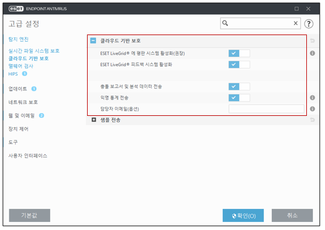The height and width of the screenshot is (230, 325).
Task: Toggle 익명 통계 전송 switch
Action: coord(239,98)
